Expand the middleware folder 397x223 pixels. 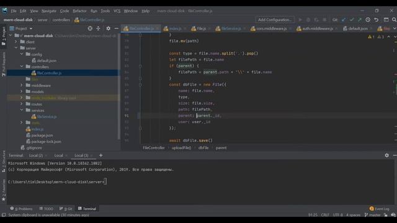[x=22, y=85]
